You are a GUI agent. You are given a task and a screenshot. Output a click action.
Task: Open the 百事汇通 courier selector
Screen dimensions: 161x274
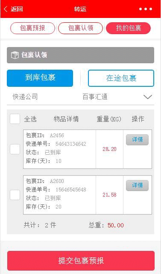[x=95, y=97]
